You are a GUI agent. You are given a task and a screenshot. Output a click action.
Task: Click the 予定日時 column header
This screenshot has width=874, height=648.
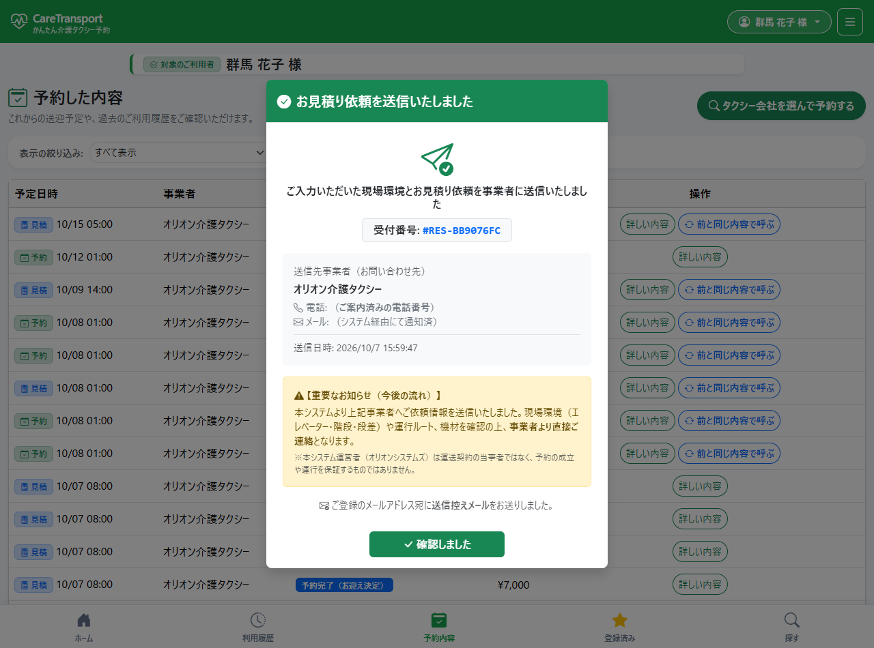click(36, 194)
